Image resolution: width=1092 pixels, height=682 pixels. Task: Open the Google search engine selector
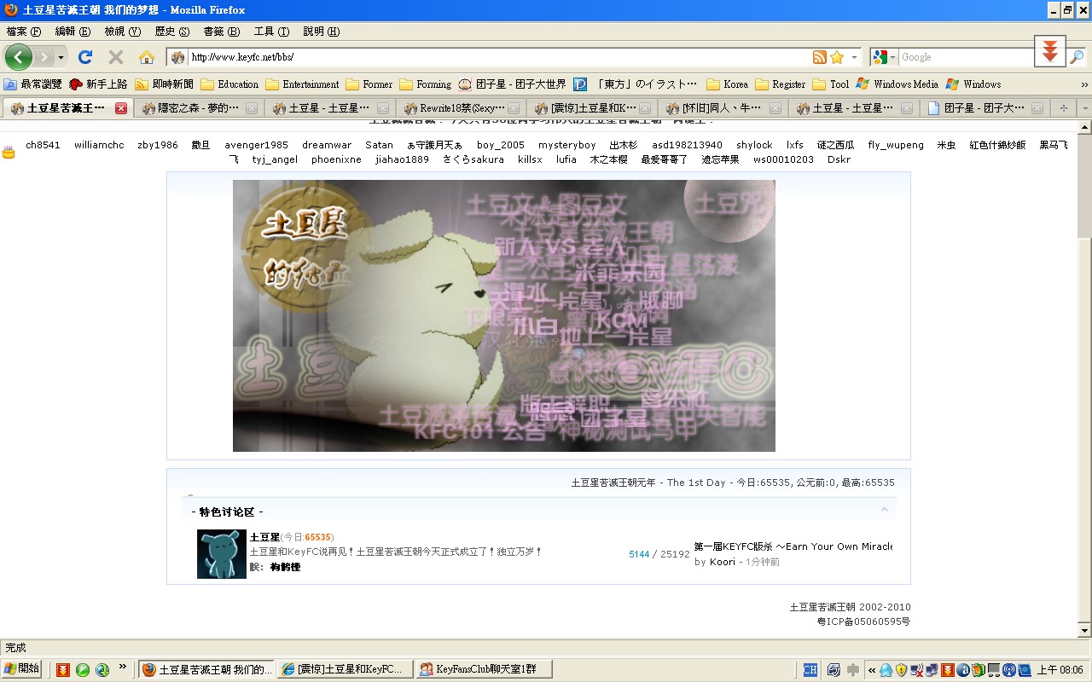885,57
